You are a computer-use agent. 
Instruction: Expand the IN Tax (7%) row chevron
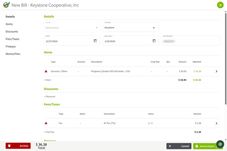click(216, 123)
